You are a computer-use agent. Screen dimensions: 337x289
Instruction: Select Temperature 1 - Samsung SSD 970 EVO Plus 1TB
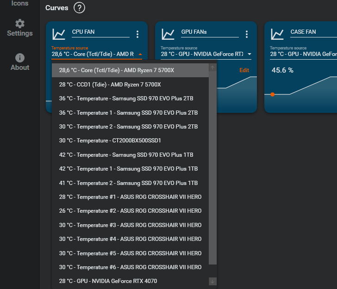coord(130,169)
